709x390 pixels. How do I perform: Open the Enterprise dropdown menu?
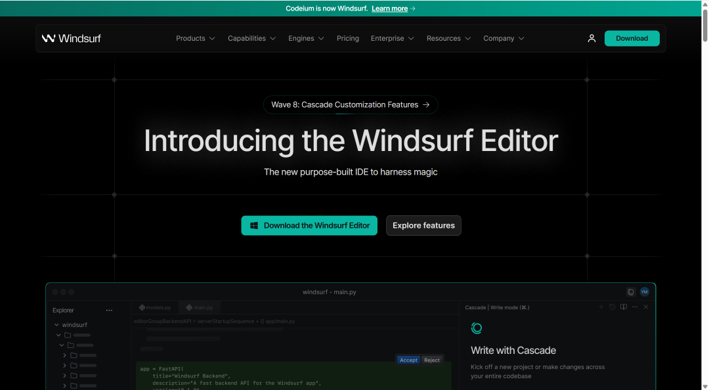(x=392, y=39)
